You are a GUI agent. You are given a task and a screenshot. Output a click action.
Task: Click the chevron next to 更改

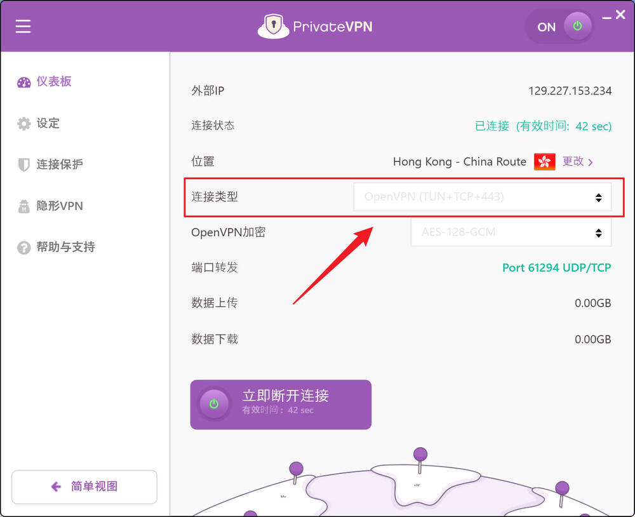[x=591, y=163]
